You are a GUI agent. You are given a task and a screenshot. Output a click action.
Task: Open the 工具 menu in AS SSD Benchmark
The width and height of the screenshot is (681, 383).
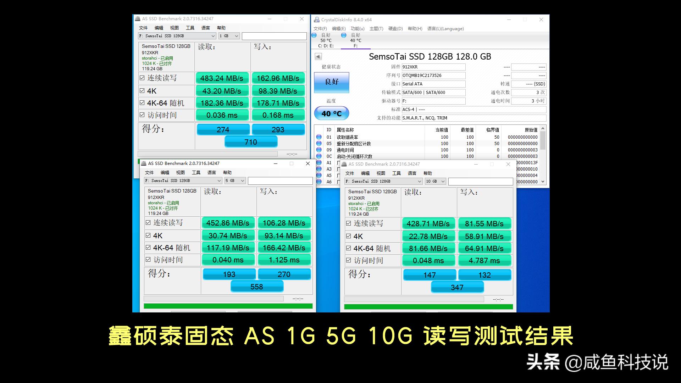click(x=190, y=28)
